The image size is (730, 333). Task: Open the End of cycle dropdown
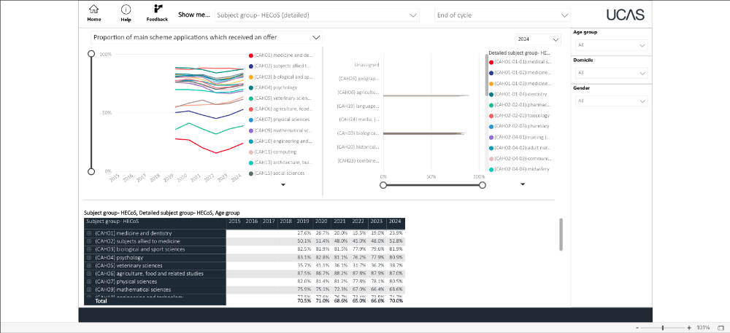click(x=502, y=15)
